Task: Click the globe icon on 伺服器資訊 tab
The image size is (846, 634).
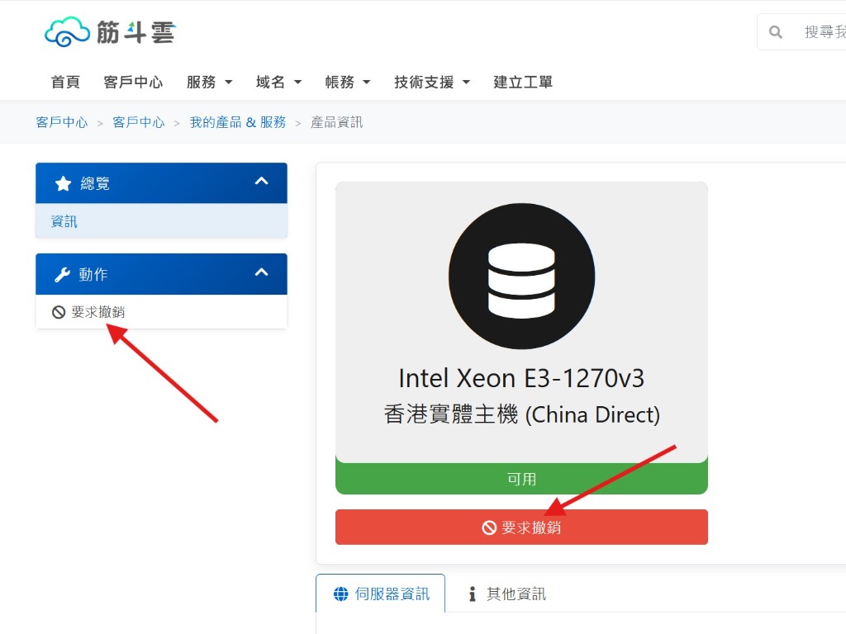Action: (340, 594)
